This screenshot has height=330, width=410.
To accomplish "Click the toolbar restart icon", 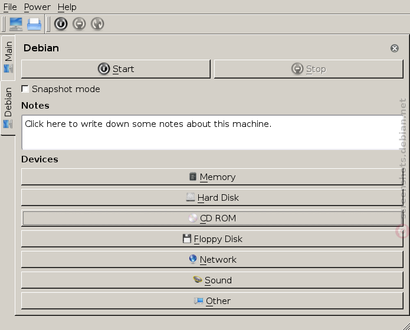I will [x=97, y=24].
